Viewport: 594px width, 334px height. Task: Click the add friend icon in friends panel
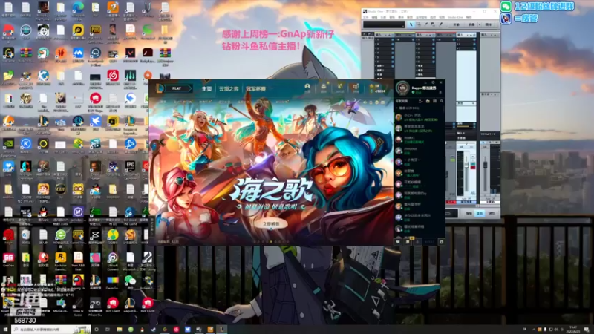(421, 101)
